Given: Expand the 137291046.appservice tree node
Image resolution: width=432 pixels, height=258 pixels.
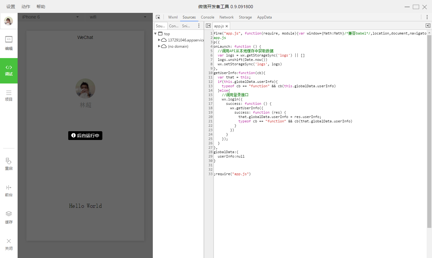Looking at the screenshot, I should (x=159, y=40).
